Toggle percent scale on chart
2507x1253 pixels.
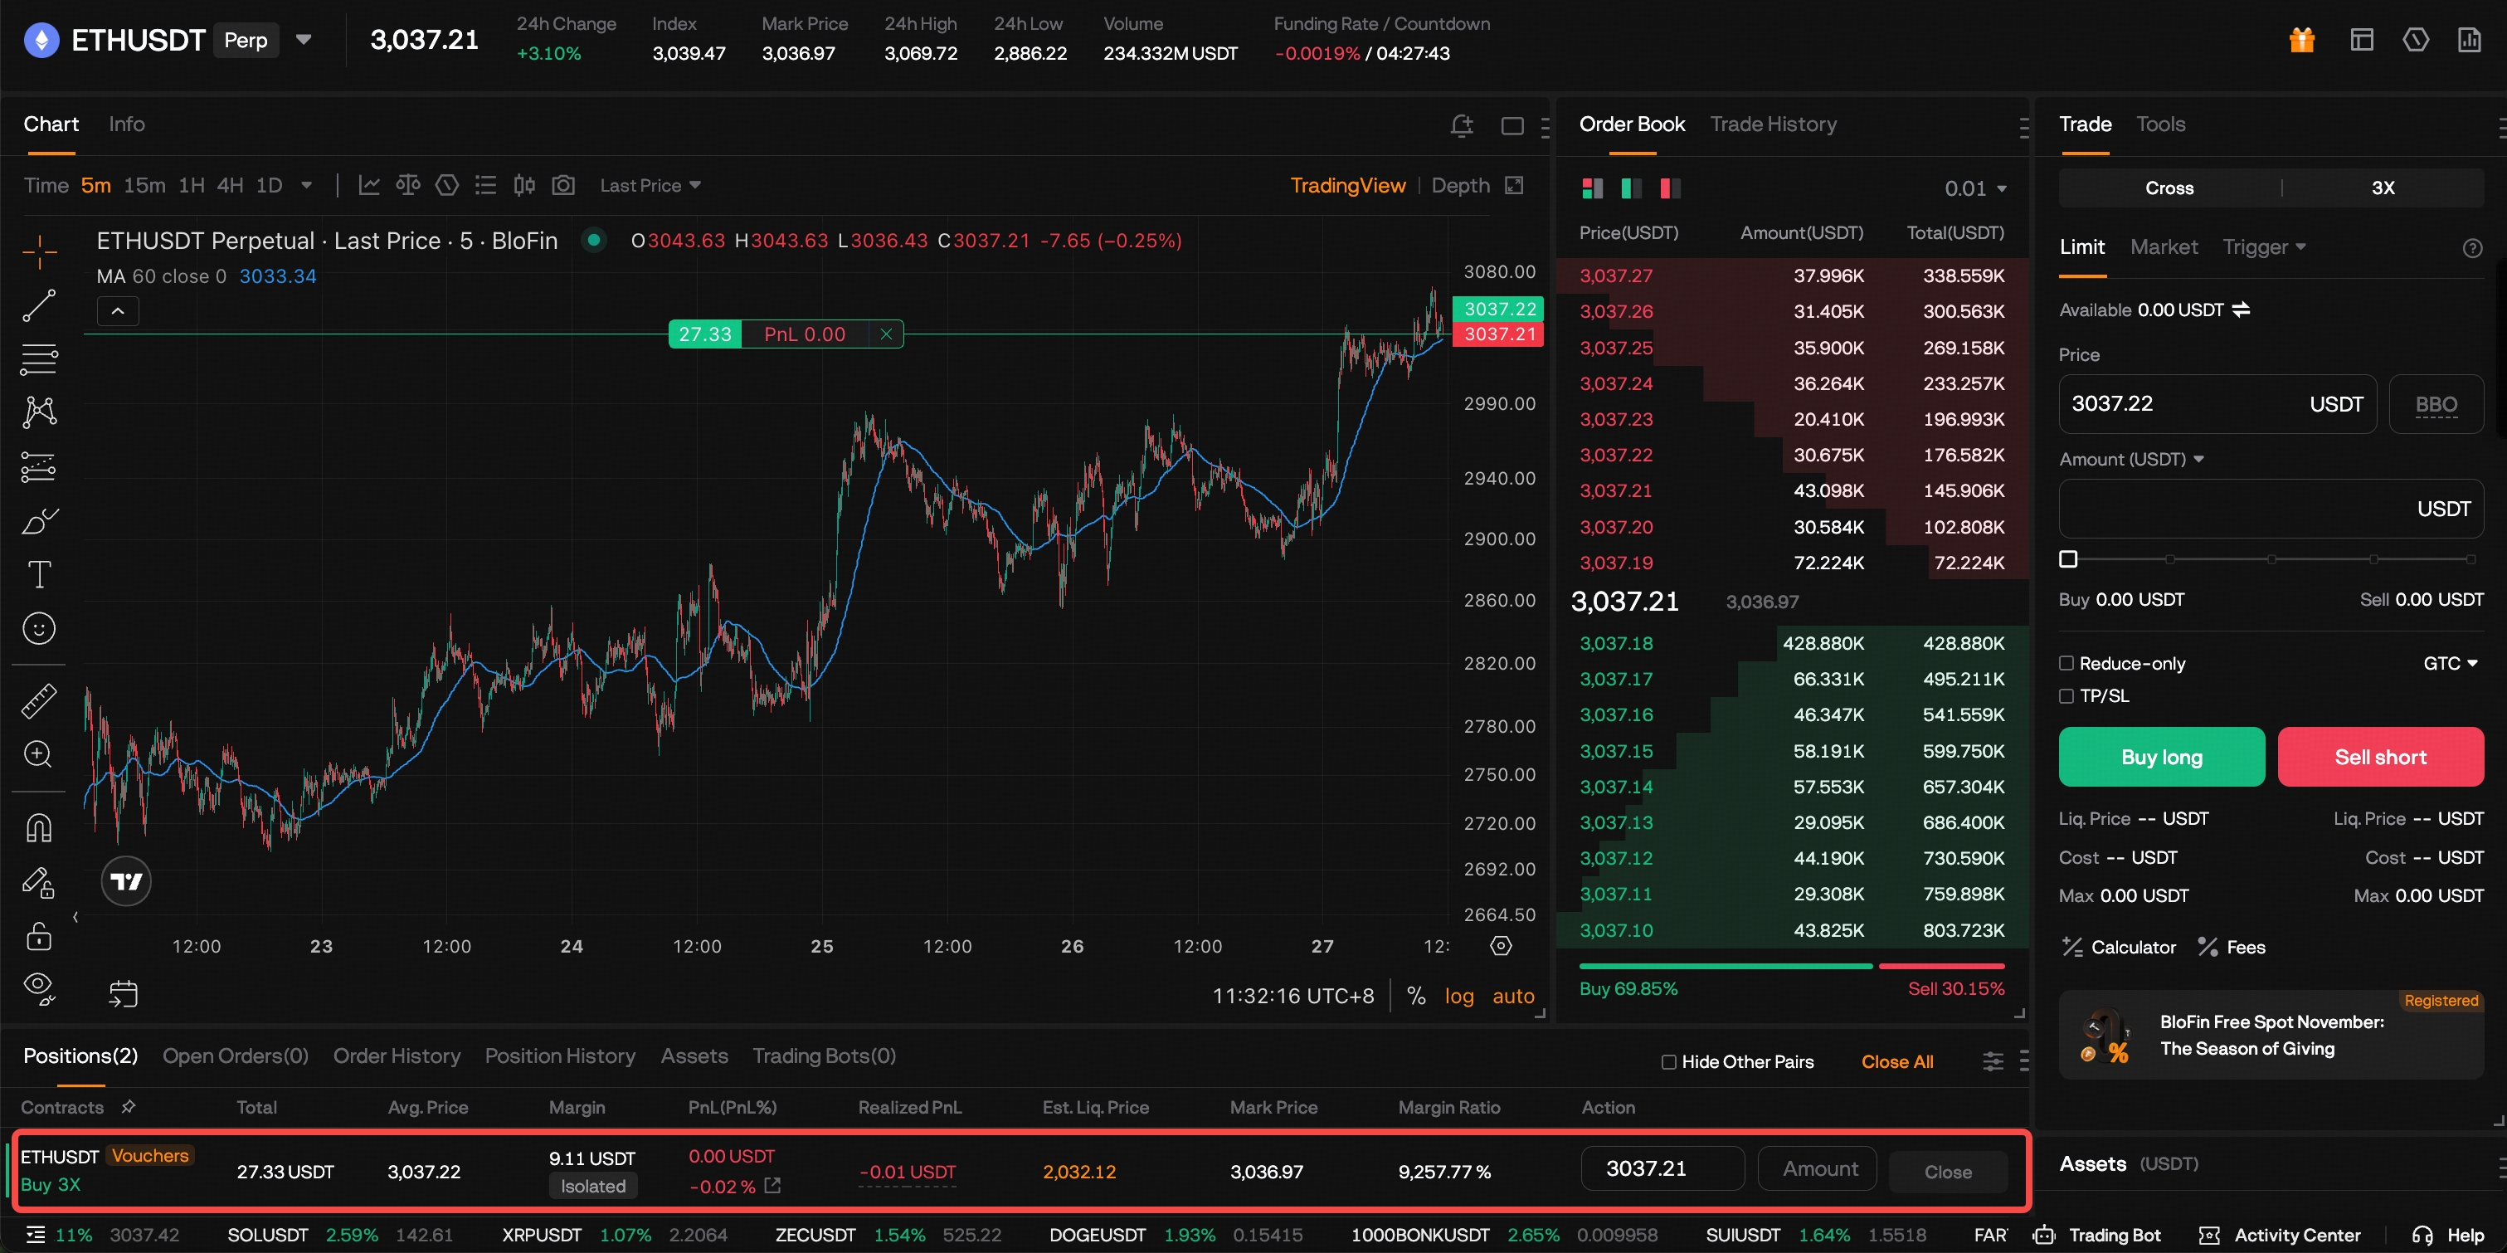coord(1416,996)
